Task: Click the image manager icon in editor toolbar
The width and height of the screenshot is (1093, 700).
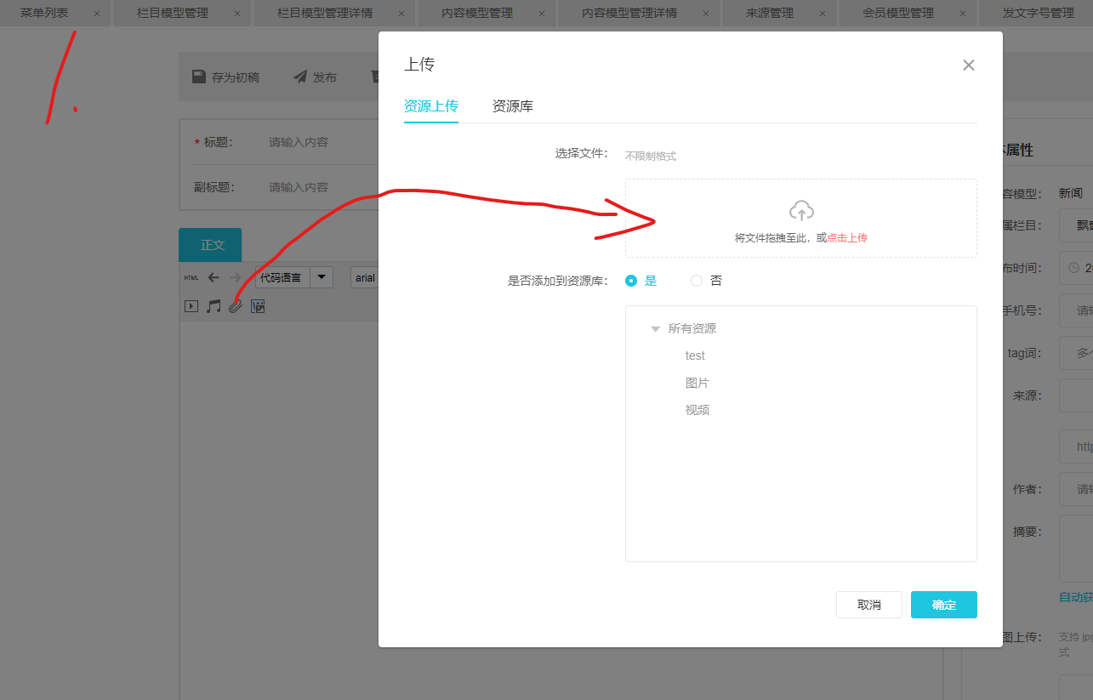Action: click(258, 306)
